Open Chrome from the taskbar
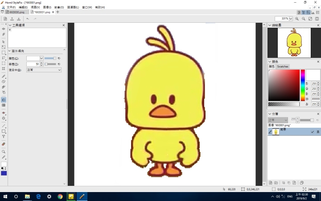This screenshot has width=321, height=201. coord(60,197)
